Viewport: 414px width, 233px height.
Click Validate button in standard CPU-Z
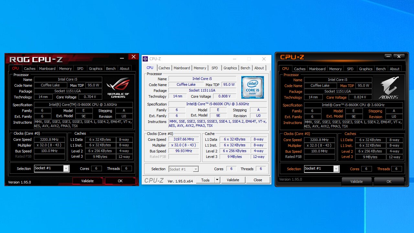coord(233,180)
